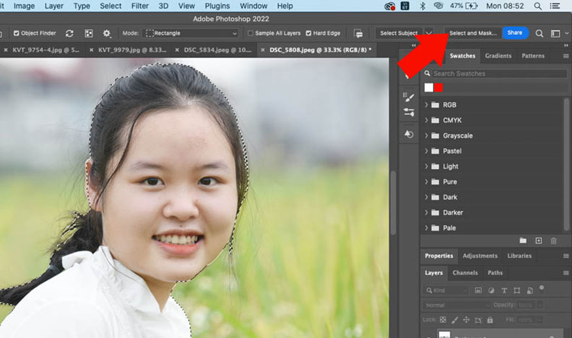
Task: Toggle lock image pixels brush
Action: 454,320
